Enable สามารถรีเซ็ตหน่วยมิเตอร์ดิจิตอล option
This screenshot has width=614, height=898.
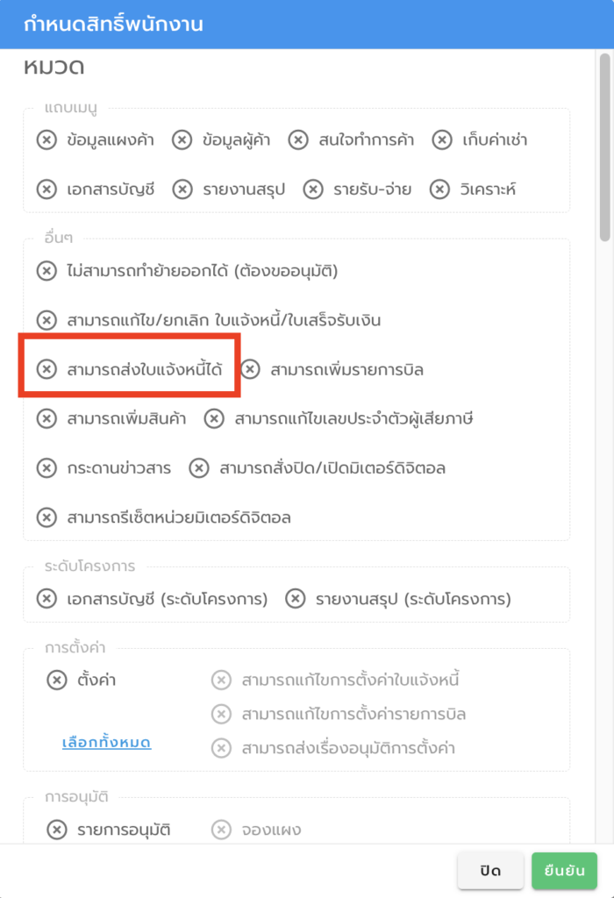[46, 517]
